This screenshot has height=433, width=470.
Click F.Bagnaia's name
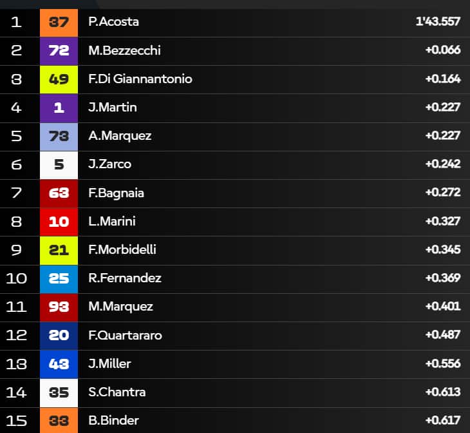(x=116, y=193)
